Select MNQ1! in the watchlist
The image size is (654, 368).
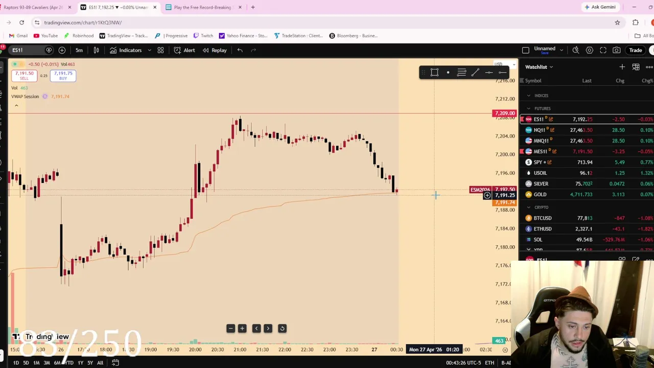[587, 141]
